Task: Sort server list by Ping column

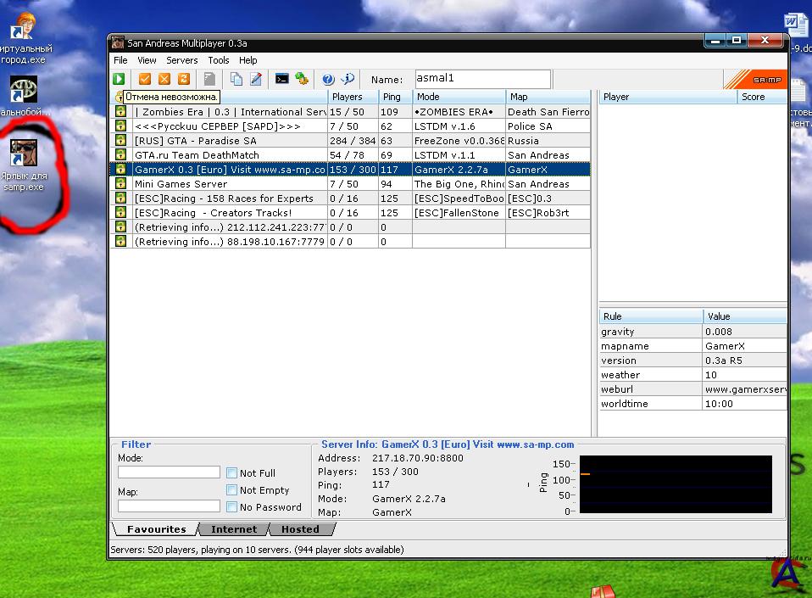Action: 393,97
